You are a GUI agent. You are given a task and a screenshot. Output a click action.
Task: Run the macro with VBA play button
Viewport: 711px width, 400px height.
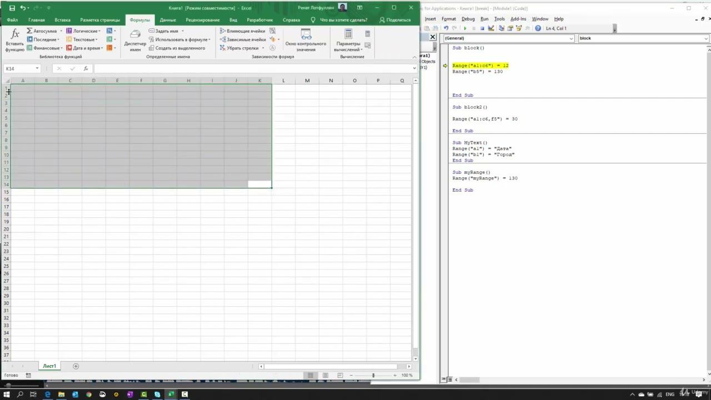[x=465, y=28]
